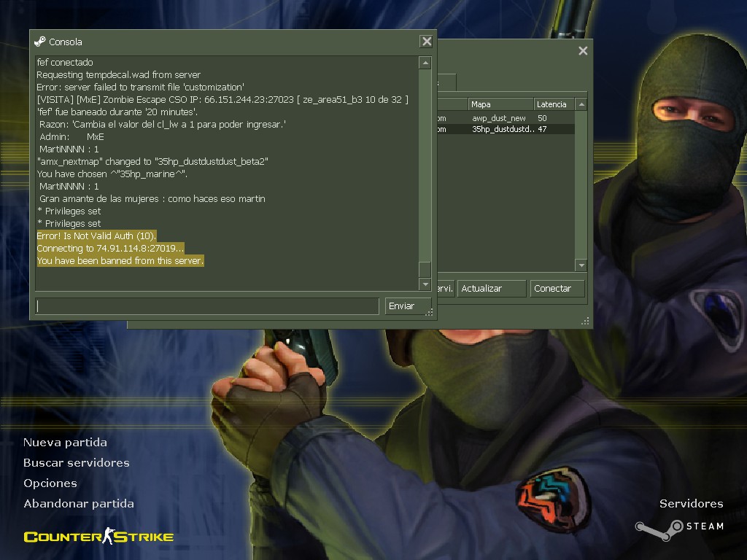This screenshot has width=747, height=560.
Task: Click the Steam icon in Consola title bar
Action: (x=39, y=42)
